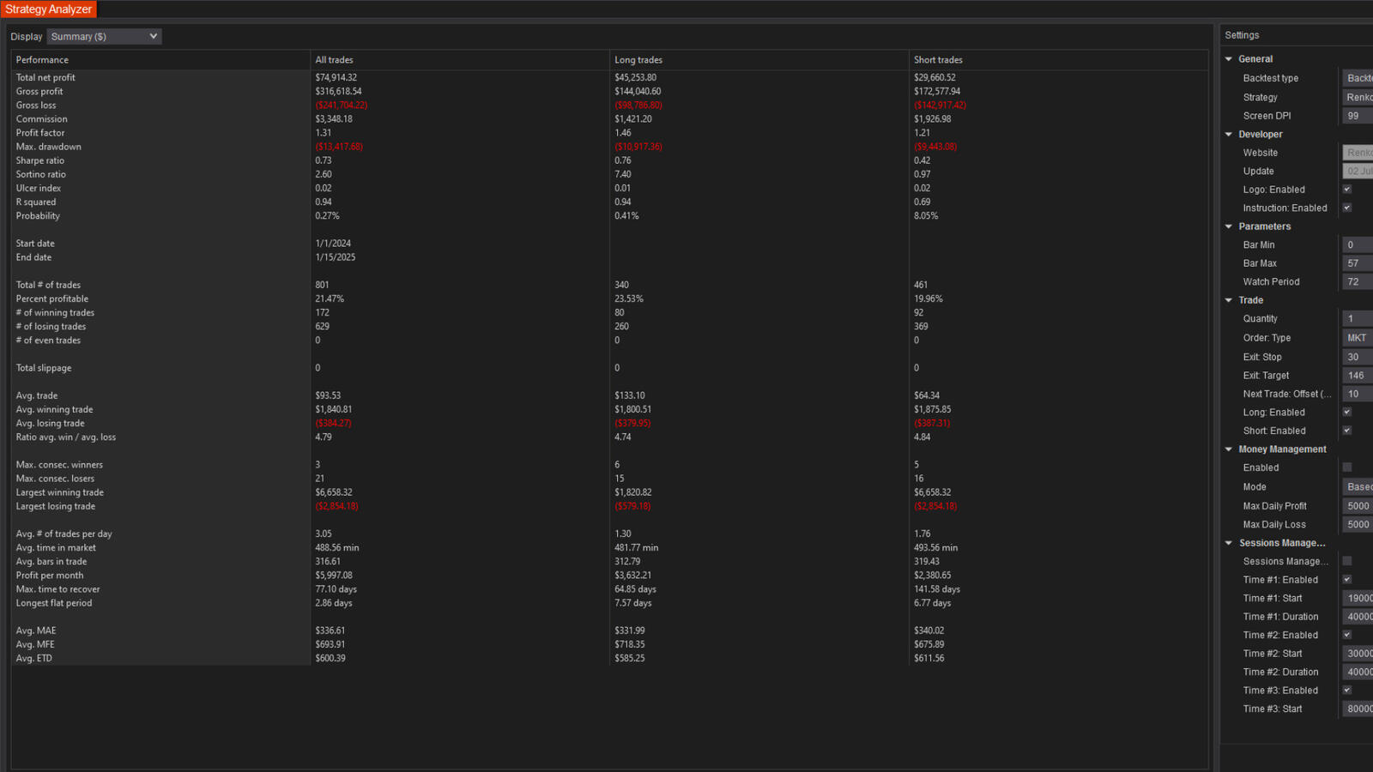Uncheck the Logo: Enabled checkbox
This screenshot has height=772, width=1373.
[1346, 190]
